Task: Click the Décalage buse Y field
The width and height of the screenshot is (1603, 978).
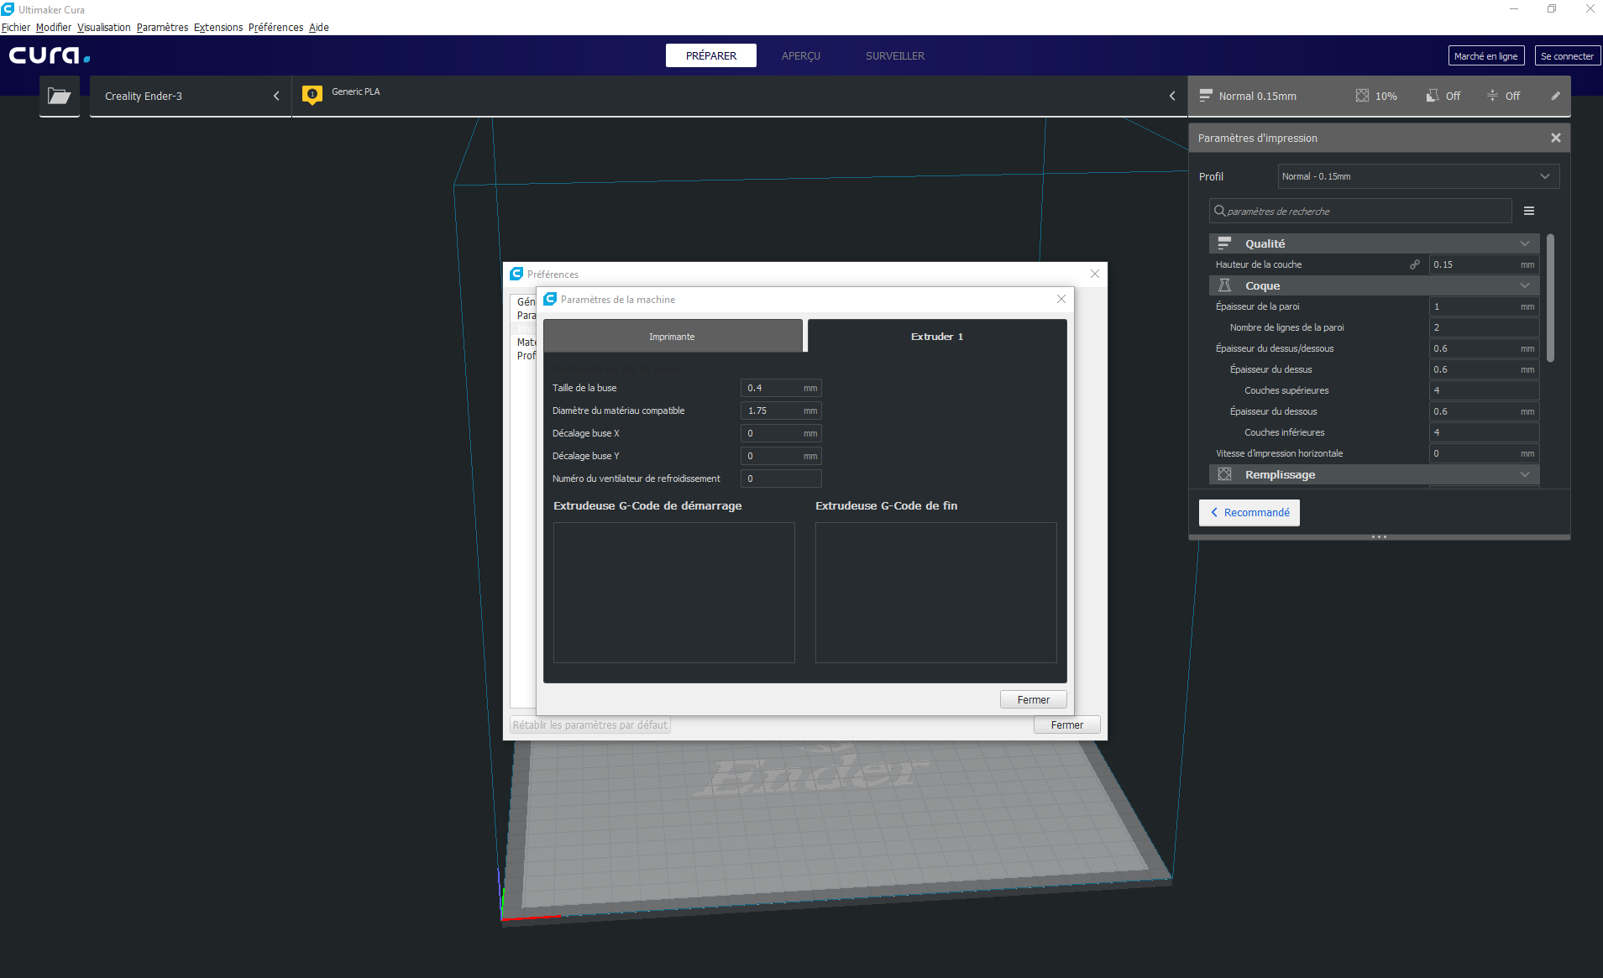Action: pos(781,456)
